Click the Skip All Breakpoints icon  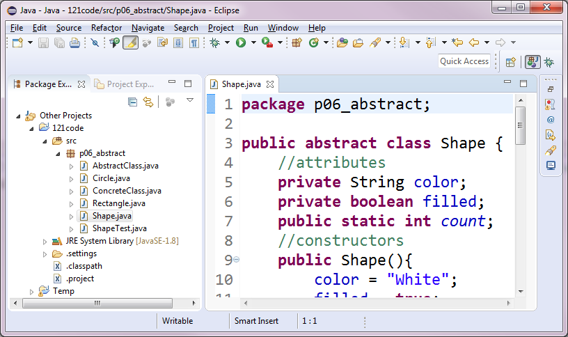pyautogui.click(x=95, y=42)
